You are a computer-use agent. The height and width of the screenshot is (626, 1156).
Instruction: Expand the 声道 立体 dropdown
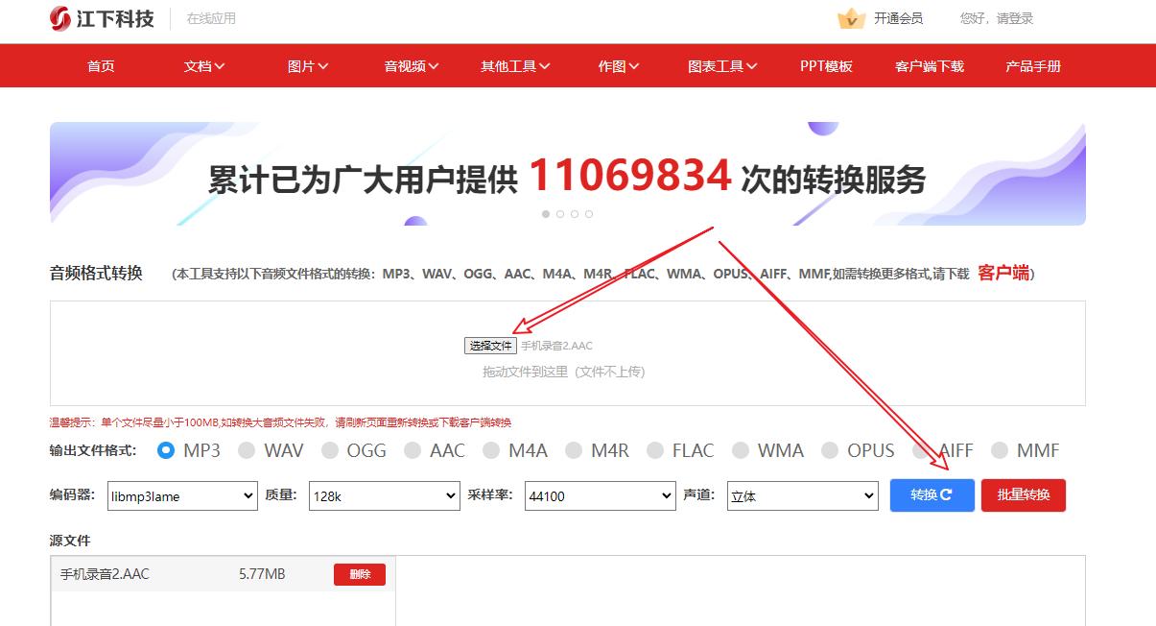tap(802, 496)
